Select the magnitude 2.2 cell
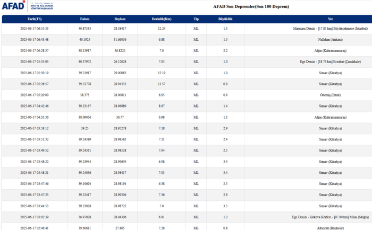Viewport: 372px width, 230px height. coord(225,51)
